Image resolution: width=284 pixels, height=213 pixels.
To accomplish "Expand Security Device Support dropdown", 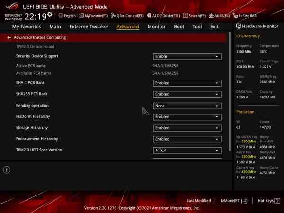I will (187, 56).
